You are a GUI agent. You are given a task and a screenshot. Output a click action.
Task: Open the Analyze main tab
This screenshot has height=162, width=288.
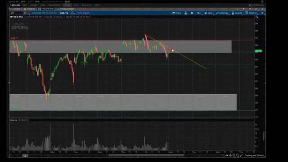(x=34, y=5)
